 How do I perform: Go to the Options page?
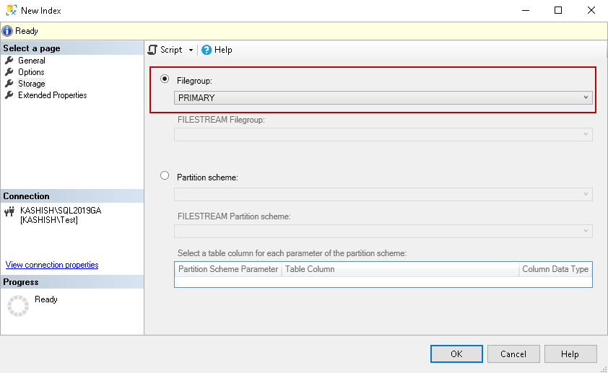click(31, 72)
